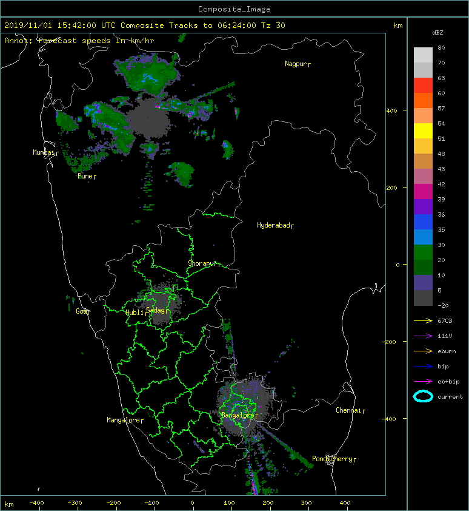
Task: Click the blue bip arrow symbol
Action: (423, 367)
